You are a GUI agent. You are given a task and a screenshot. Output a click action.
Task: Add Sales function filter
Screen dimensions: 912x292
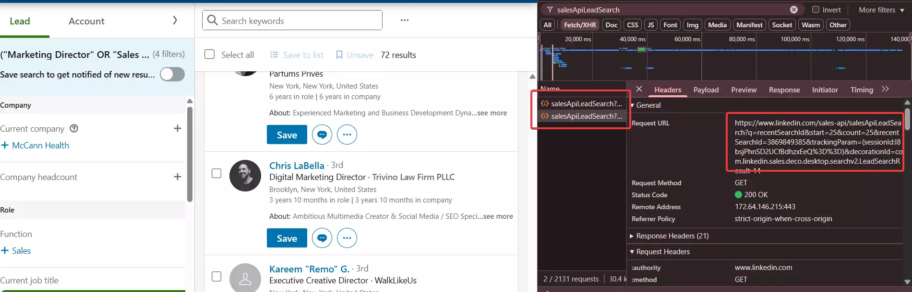[16, 250]
